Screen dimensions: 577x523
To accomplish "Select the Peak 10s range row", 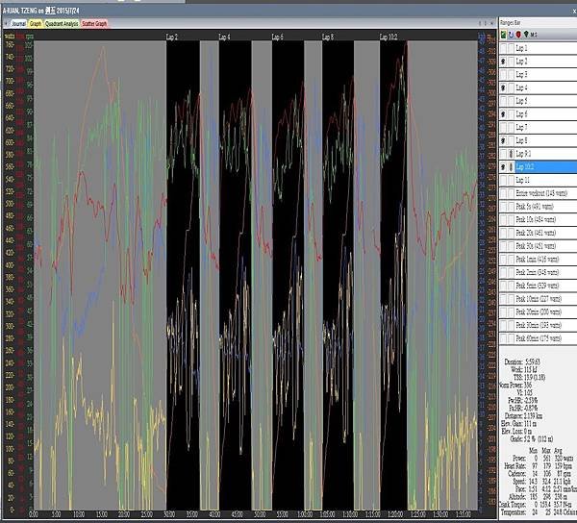I will pos(538,220).
